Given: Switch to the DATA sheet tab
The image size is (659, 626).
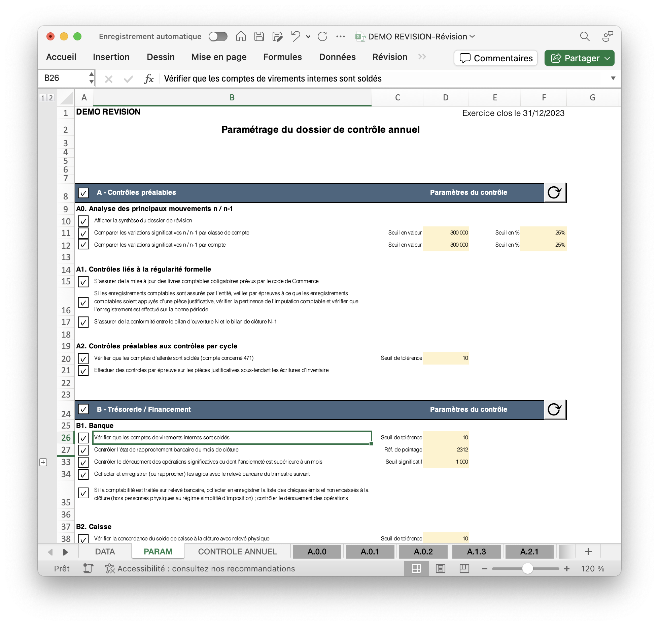Looking at the screenshot, I should (x=105, y=552).
